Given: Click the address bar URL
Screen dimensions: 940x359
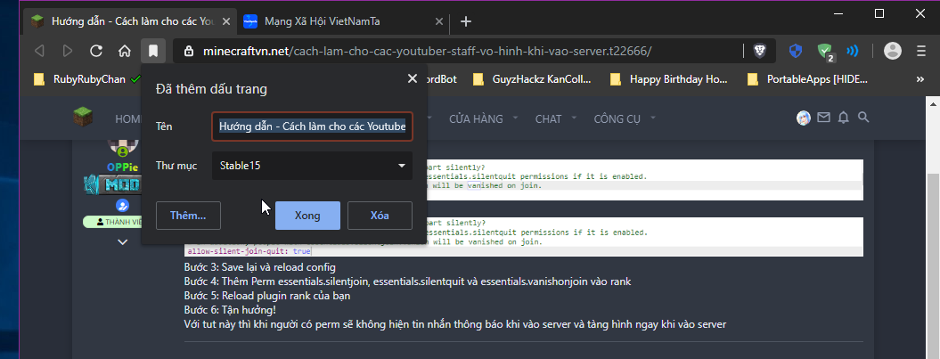Looking at the screenshot, I should tap(428, 52).
